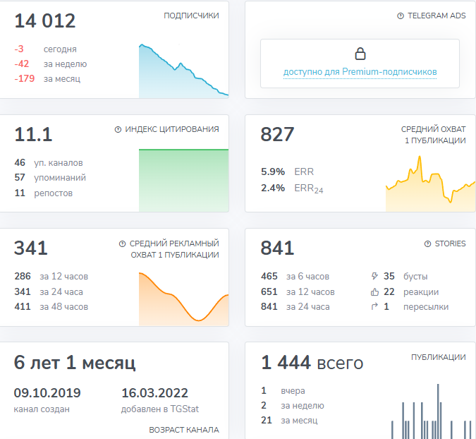Open the доступно для Premium-подписчиков link
The width and height of the screenshot is (476, 439).
click(360, 72)
